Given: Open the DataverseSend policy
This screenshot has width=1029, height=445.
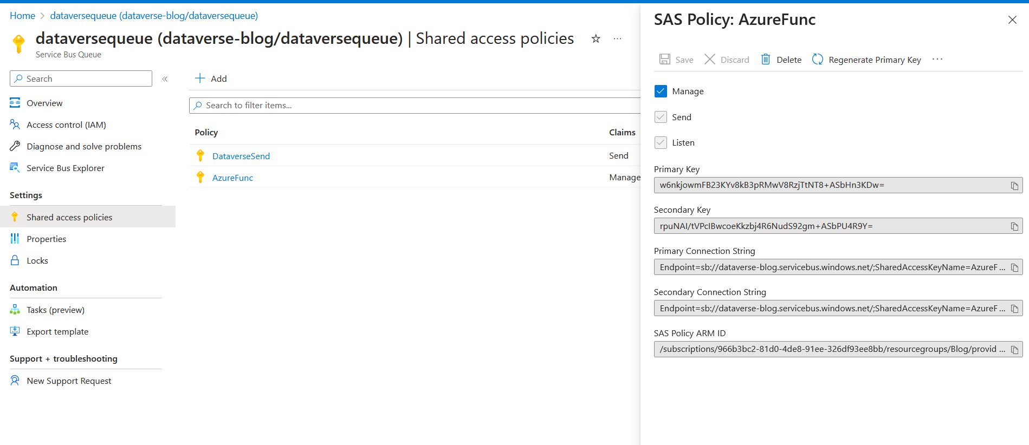Looking at the screenshot, I should coord(241,156).
